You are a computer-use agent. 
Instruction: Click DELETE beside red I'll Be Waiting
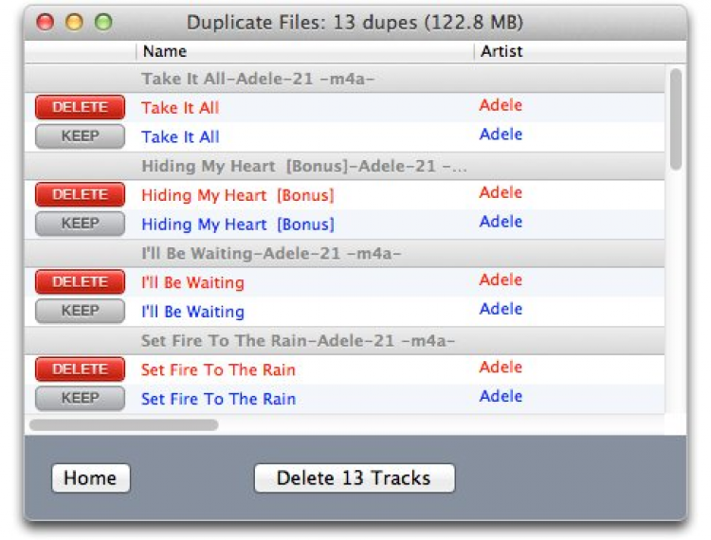(80, 281)
